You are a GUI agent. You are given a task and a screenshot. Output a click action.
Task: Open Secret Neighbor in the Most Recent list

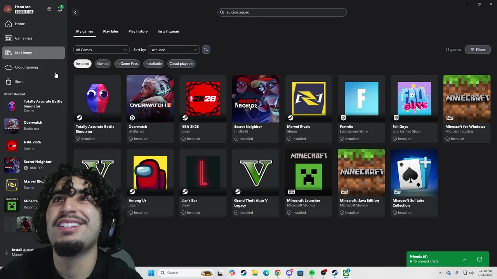coord(33,165)
